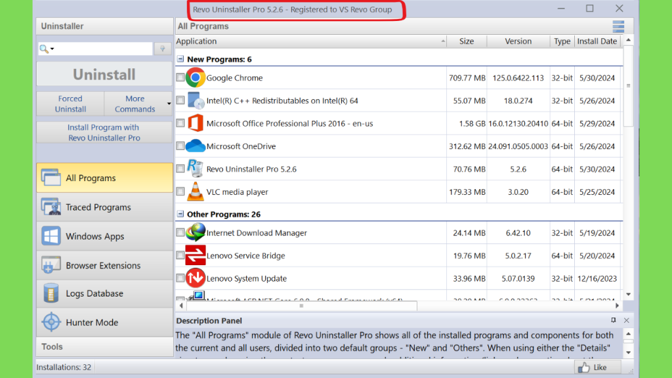The height and width of the screenshot is (378, 672).
Task: Close the Description Panel
Action: coord(627,320)
